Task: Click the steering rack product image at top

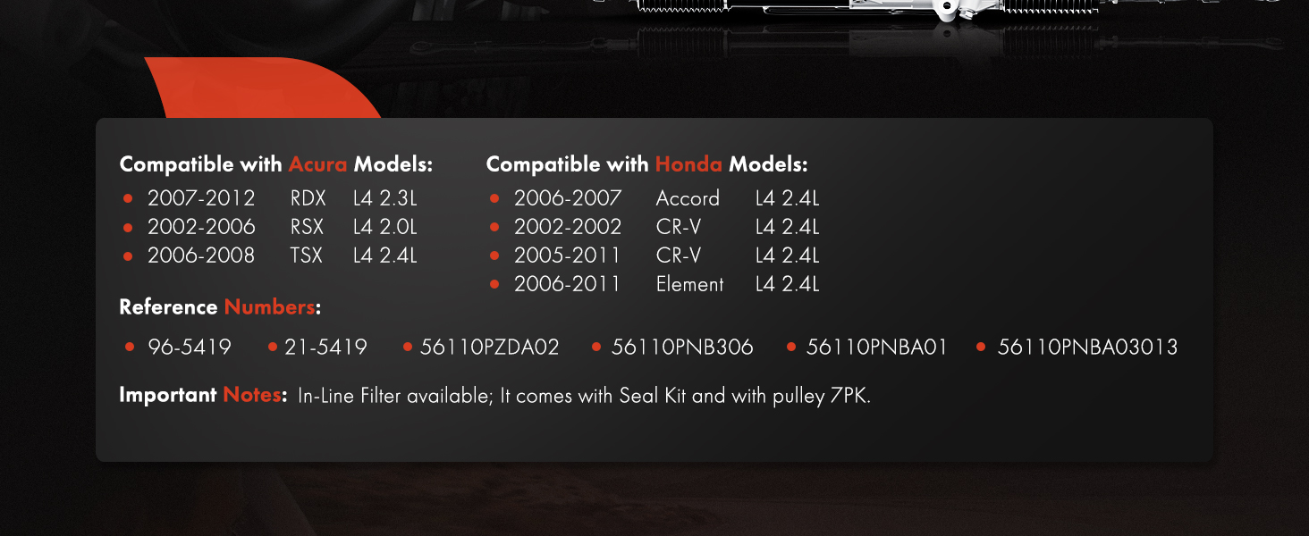Action: pos(921,12)
